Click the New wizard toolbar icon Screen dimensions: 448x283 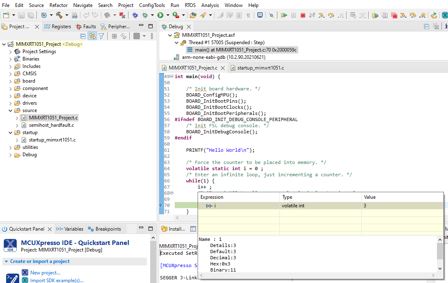pyautogui.click(x=6, y=15)
